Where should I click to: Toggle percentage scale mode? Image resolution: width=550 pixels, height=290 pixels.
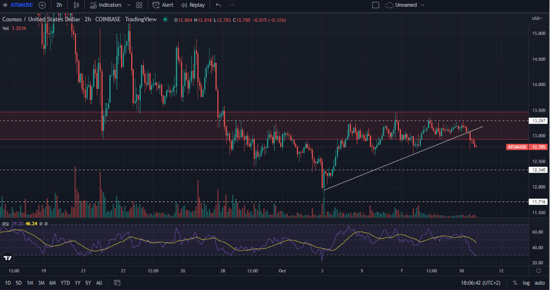click(515, 283)
